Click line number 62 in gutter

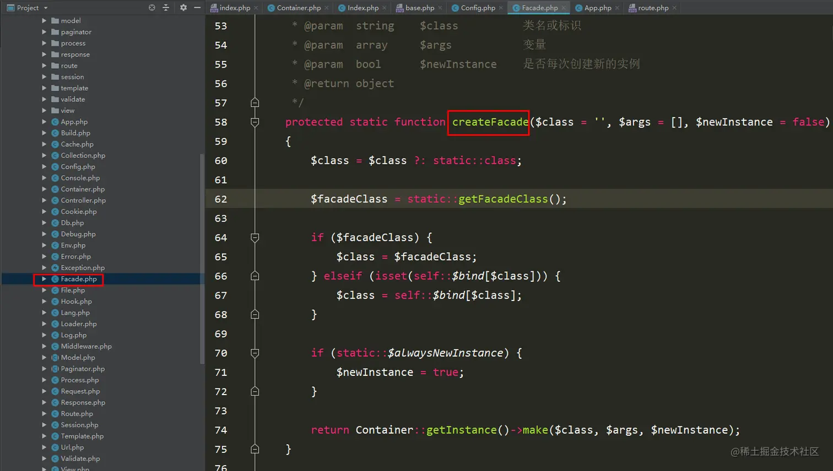[221, 199]
